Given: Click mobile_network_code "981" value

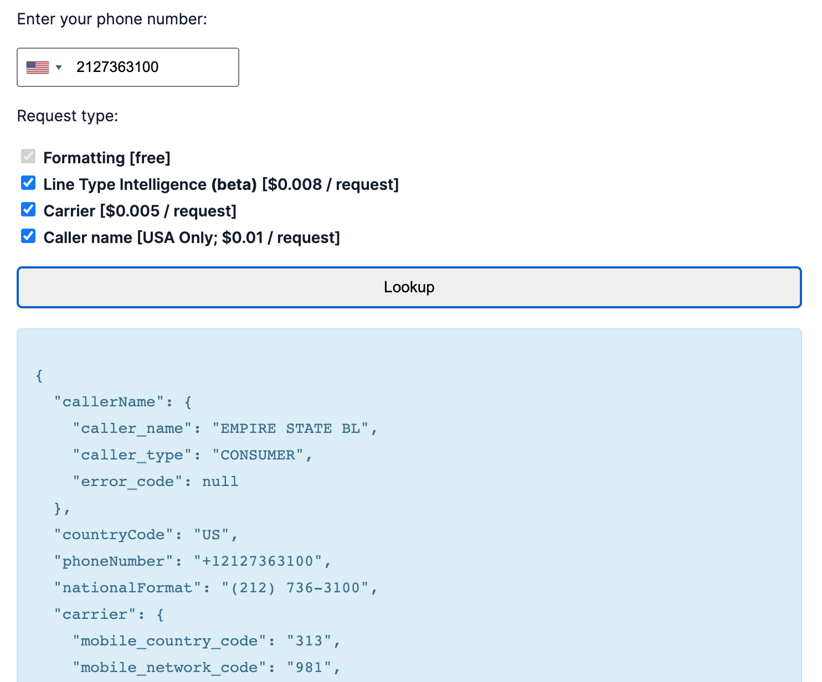Looking at the screenshot, I should [309, 668].
